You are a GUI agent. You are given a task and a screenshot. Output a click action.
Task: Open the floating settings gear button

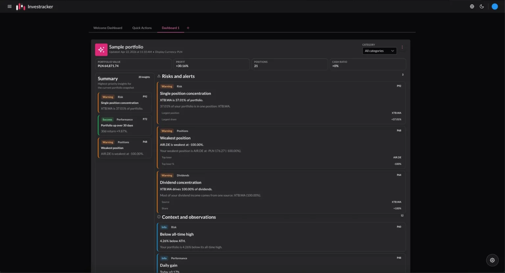pyautogui.click(x=492, y=260)
